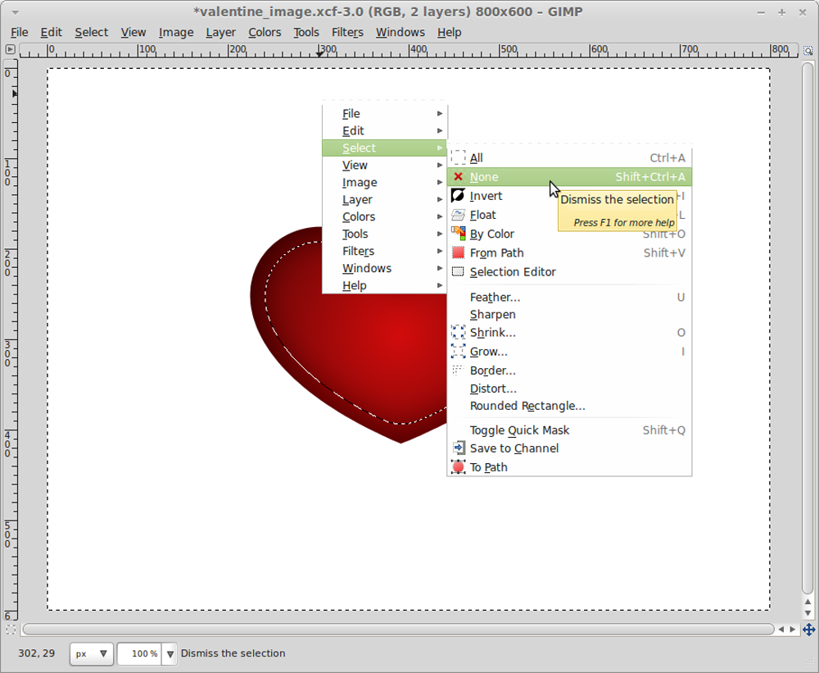The image size is (819, 673).
Task: Open the Selection Editor via its icon
Action: click(459, 271)
